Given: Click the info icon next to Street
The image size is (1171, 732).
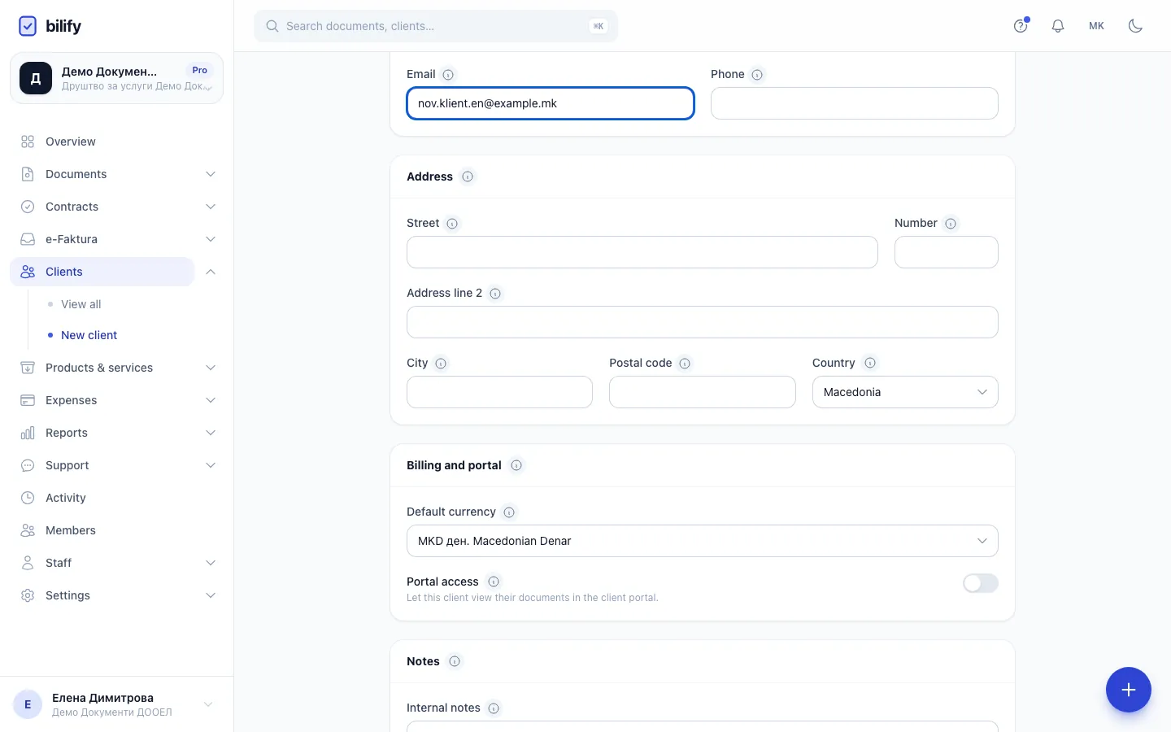Looking at the screenshot, I should [452, 224].
